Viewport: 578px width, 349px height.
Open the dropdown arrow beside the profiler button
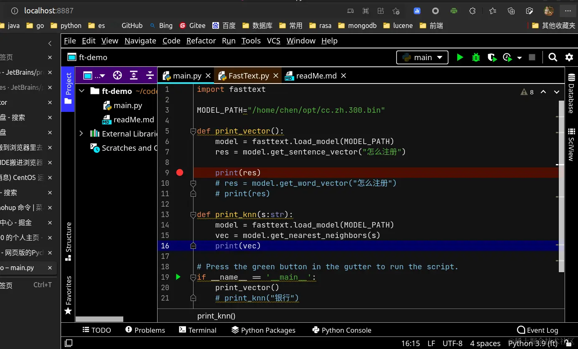519,58
